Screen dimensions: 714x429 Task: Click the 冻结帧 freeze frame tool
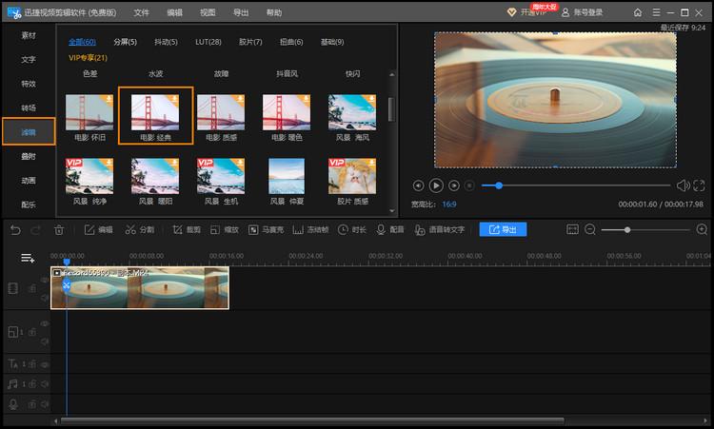coord(310,230)
